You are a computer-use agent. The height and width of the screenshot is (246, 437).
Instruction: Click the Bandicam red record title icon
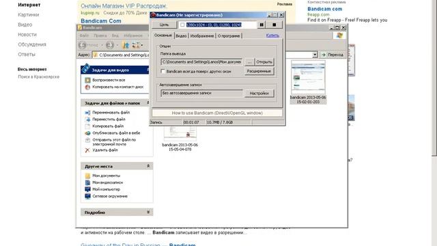(153, 15)
